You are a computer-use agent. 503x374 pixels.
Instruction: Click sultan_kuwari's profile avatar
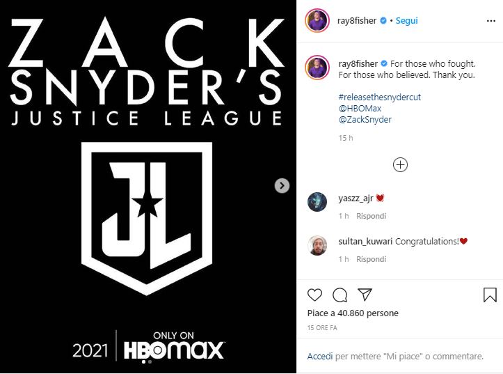pos(317,245)
